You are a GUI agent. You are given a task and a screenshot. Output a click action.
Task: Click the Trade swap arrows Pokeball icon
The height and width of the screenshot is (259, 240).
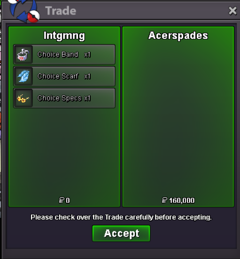(24, 11)
